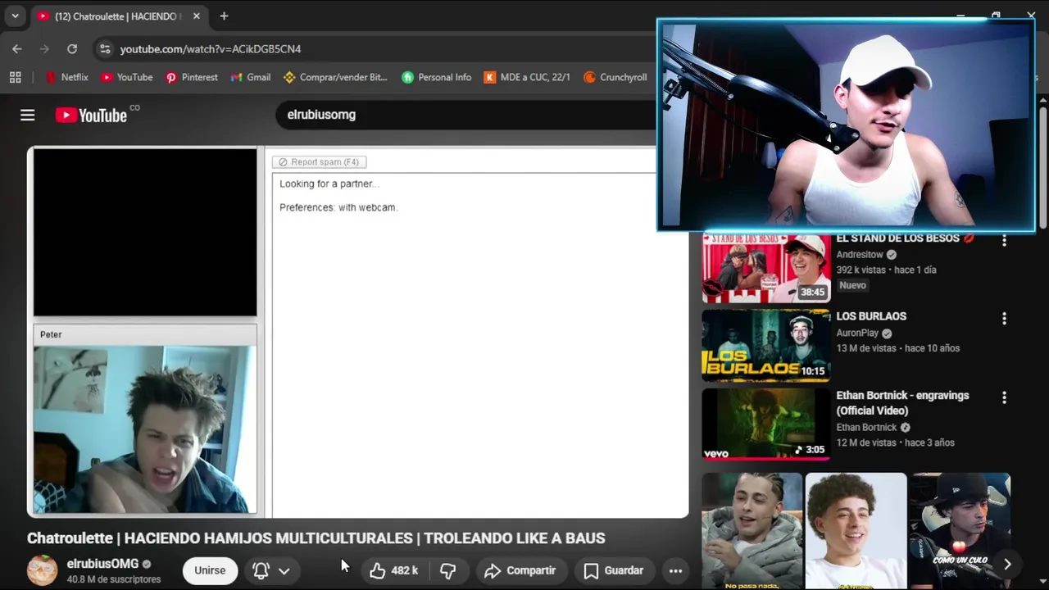Open the Pinterest bookmark
The image size is (1049, 590).
(x=191, y=77)
